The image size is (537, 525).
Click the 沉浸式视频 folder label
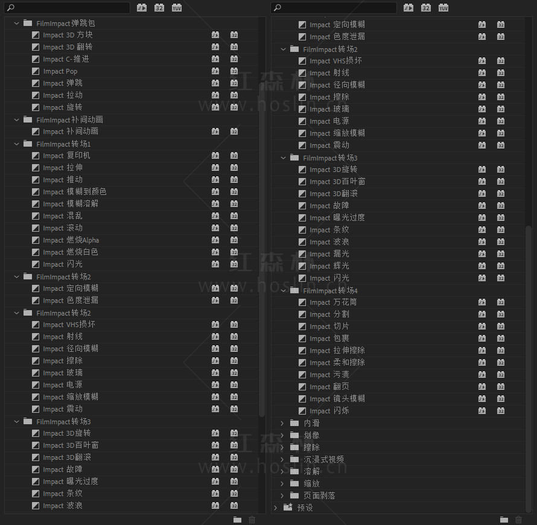click(323, 460)
